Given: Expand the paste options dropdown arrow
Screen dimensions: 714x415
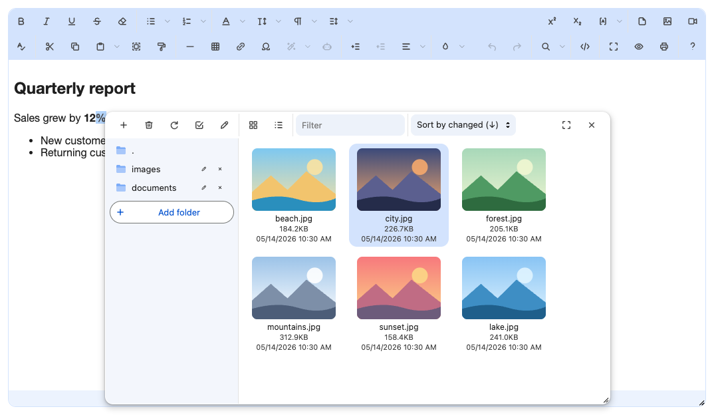Looking at the screenshot, I should [x=116, y=47].
